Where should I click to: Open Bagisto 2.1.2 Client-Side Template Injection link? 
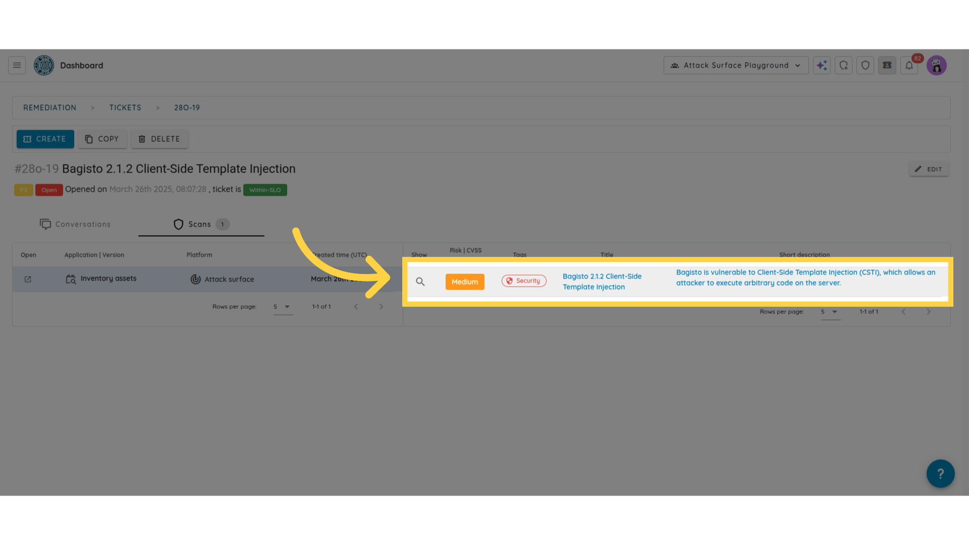pos(602,282)
